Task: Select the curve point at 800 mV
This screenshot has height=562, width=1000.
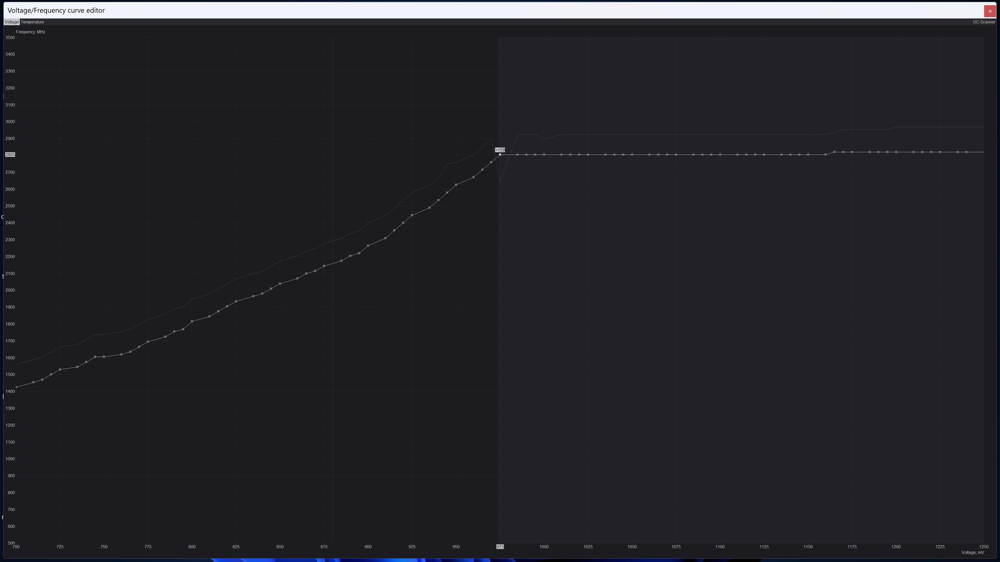Action: pyautogui.click(x=192, y=322)
